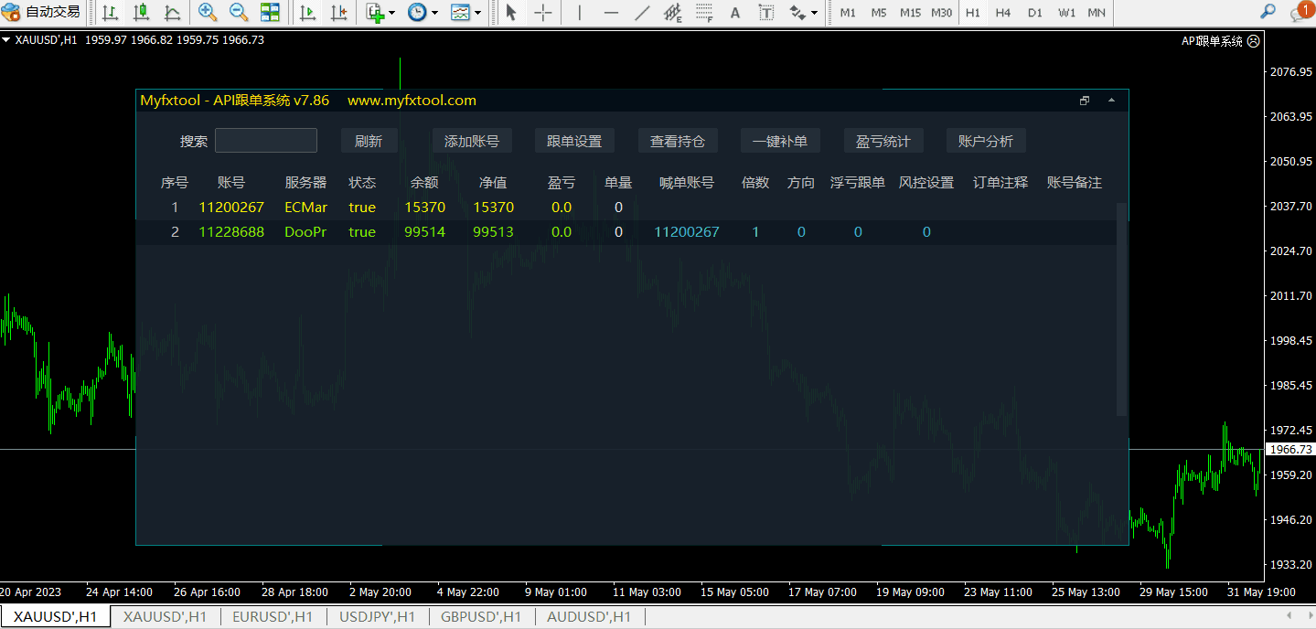1316x629 pixels.
Task: Click the www.myfxtool.com link
Action: point(412,101)
